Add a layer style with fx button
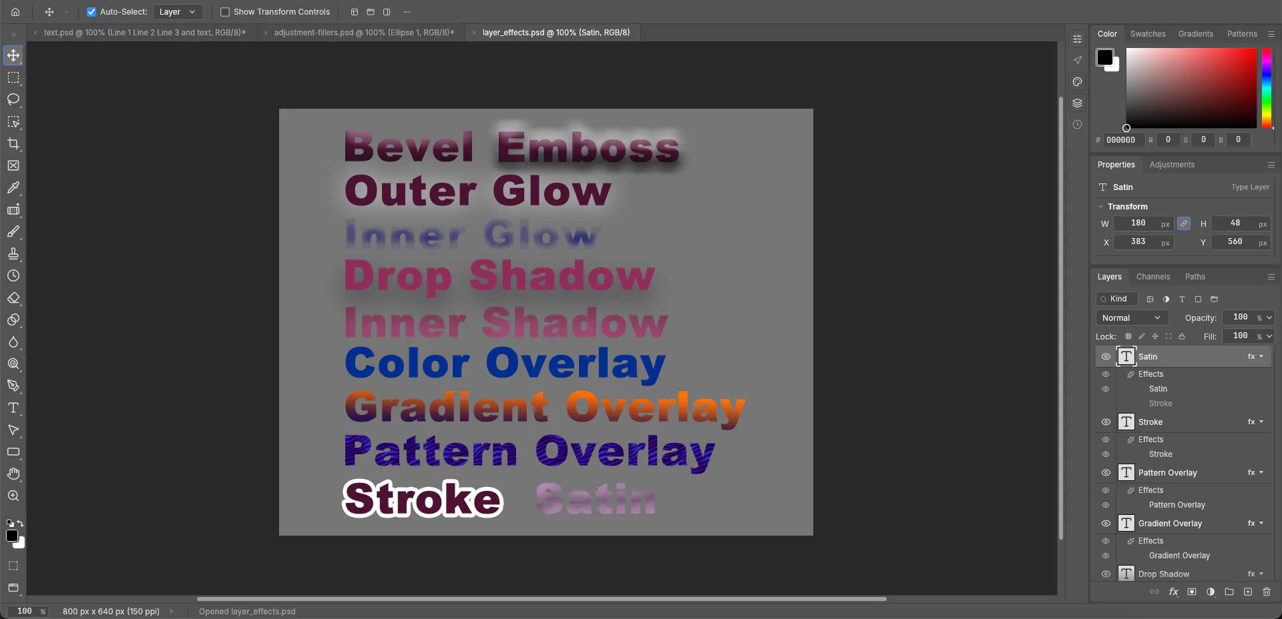 point(1173,592)
